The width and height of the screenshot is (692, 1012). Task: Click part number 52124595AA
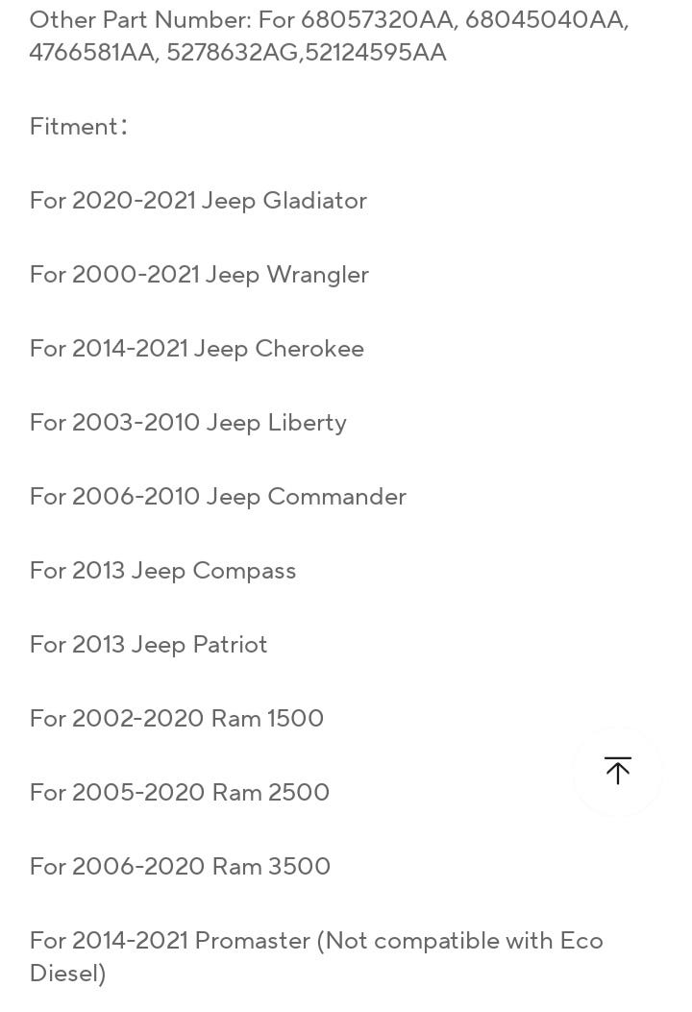click(x=376, y=52)
